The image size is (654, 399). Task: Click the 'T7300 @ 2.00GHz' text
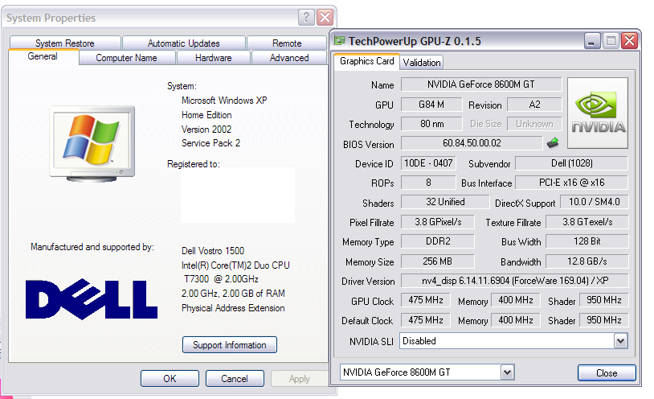[221, 278]
